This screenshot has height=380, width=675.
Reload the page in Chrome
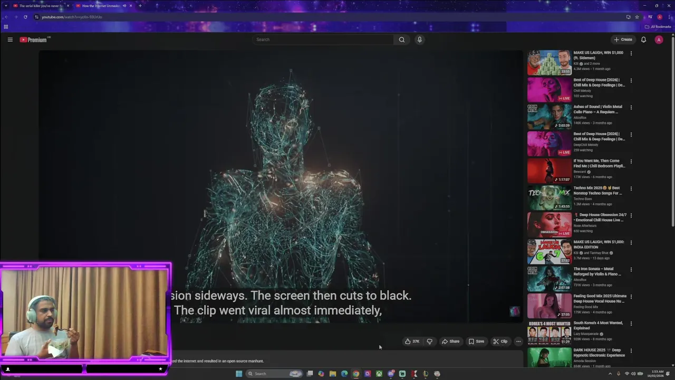click(x=25, y=17)
